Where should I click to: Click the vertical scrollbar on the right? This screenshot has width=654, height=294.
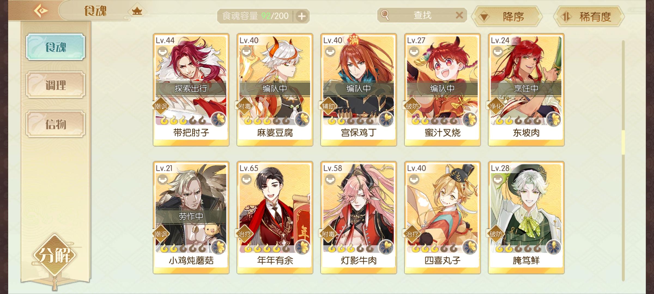[623, 161]
